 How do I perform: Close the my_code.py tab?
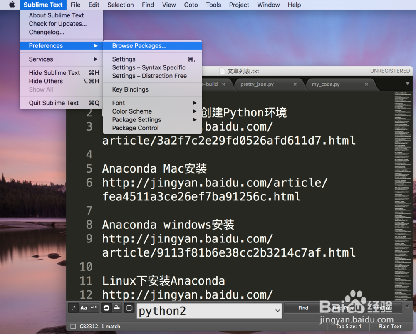coord(366,84)
